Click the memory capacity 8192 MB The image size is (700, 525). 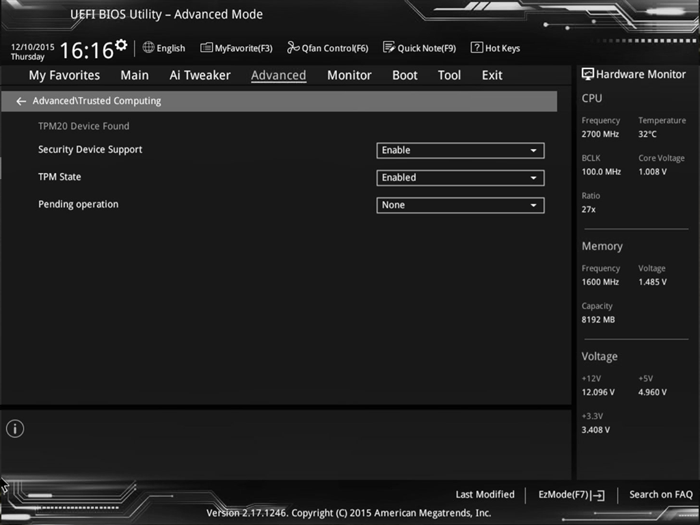click(598, 320)
